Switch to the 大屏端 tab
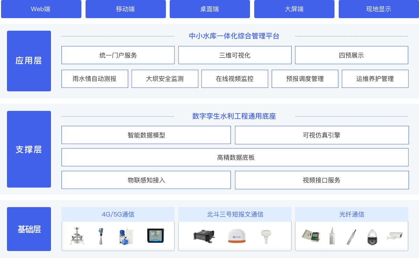 294,9
